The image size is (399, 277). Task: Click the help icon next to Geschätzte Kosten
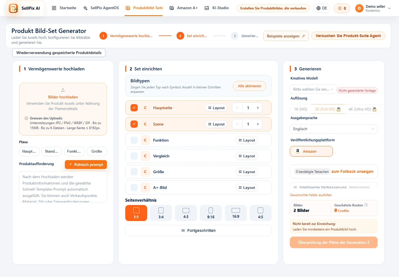pos(366,205)
